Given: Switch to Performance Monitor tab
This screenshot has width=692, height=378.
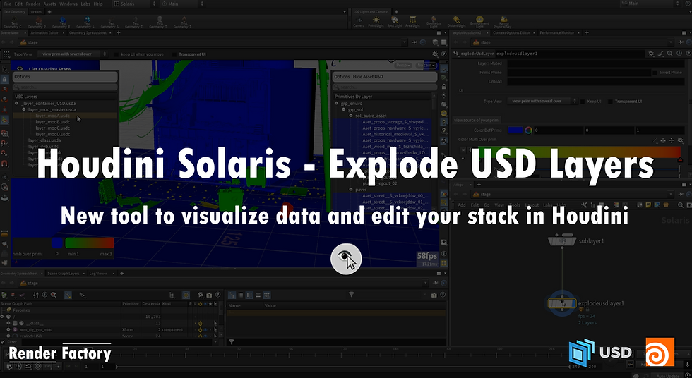Looking at the screenshot, I should coord(557,32).
